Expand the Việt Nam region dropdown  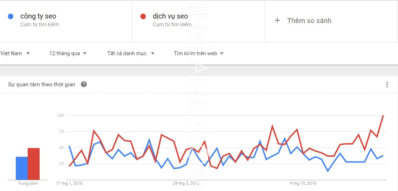(x=15, y=53)
